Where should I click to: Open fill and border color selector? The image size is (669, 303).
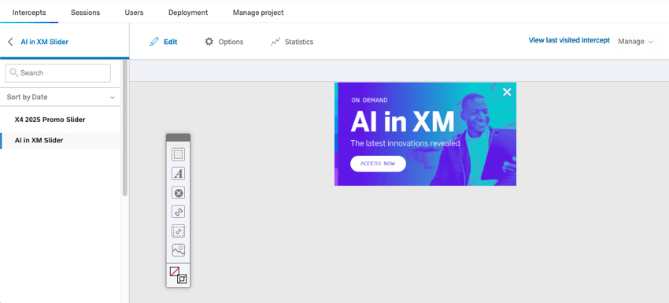point(179,275)
